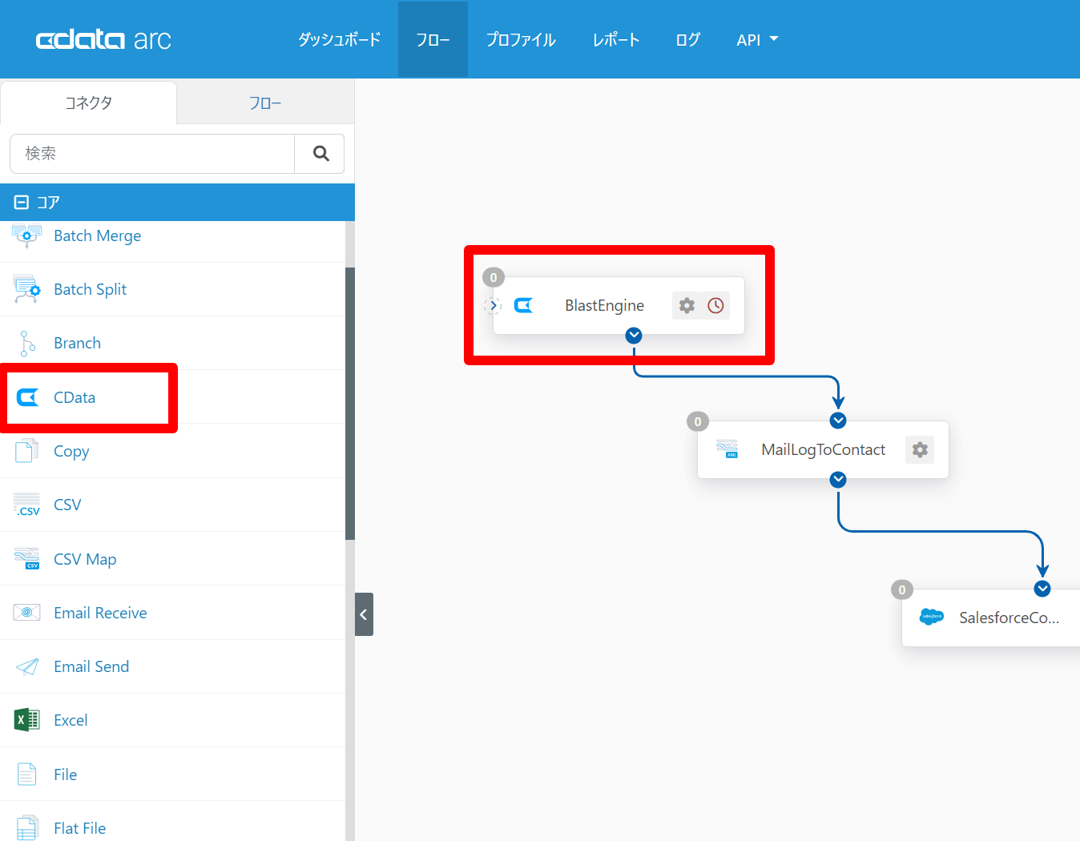Screen dimensions: 1080x841
Task: Click the SalesforceCo... count badge
Action: [x=902, y=590]
